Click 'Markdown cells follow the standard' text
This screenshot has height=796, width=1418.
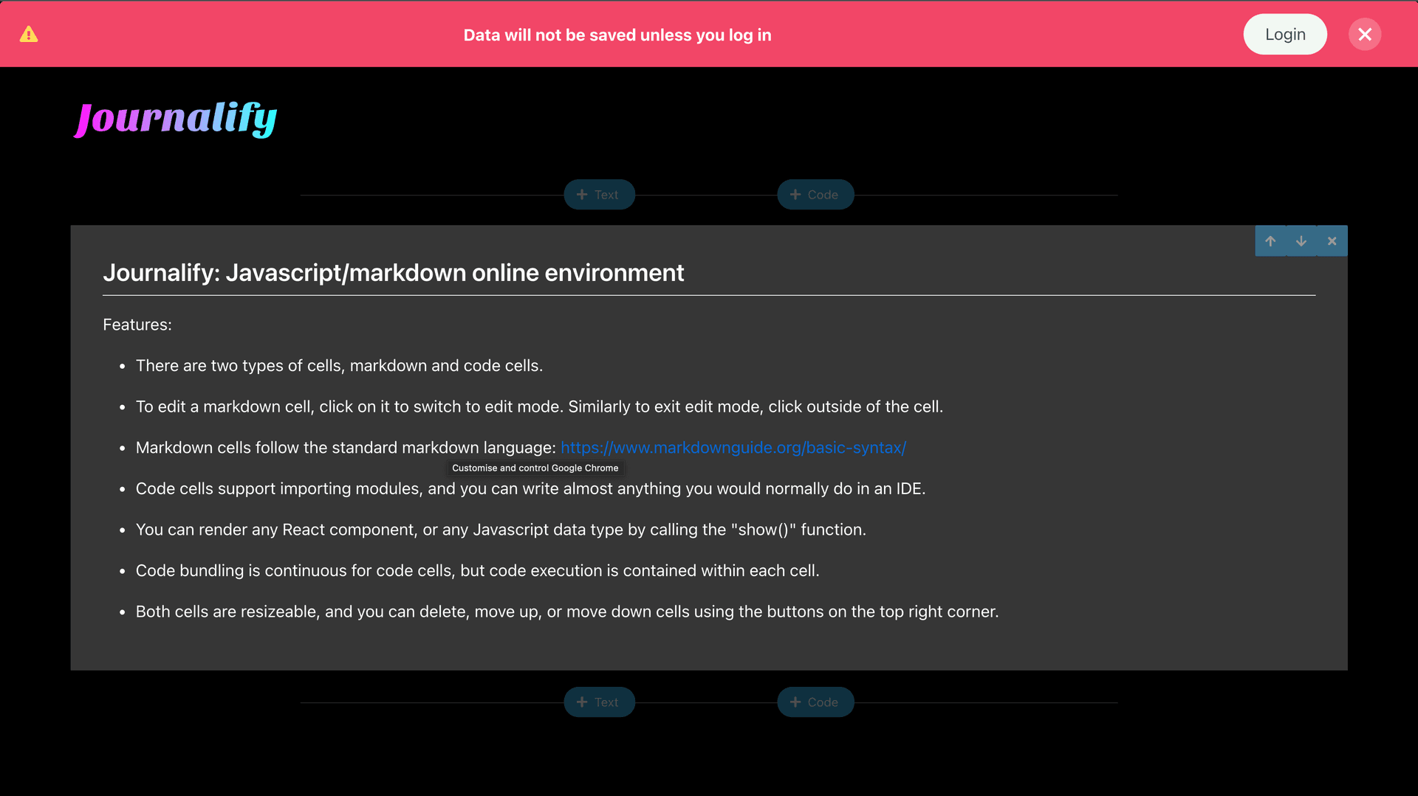click(x=346, y=448)
